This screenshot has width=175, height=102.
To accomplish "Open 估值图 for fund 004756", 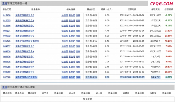I will click(x=65, y=51).
